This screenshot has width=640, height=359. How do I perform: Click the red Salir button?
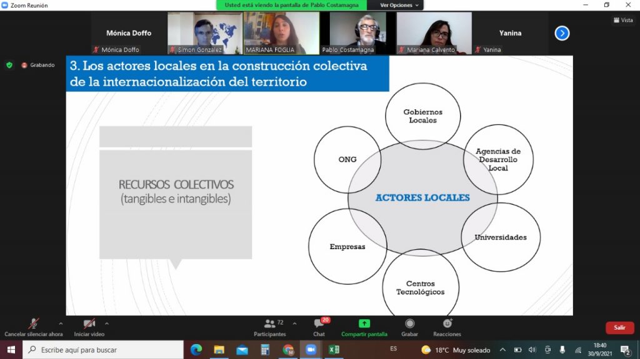tap(619, 327)
